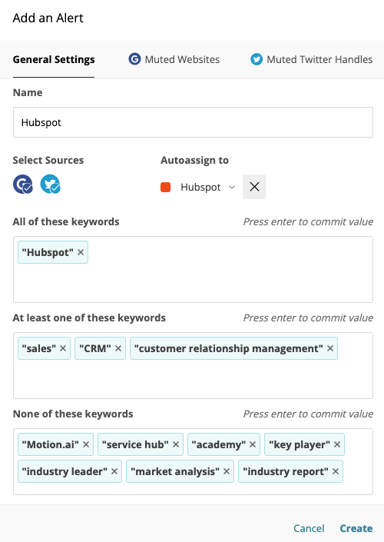Select "customer relationship management" keyword text
Image resolution: width=384 pixels, height=542 pixels.
(229, 348)
